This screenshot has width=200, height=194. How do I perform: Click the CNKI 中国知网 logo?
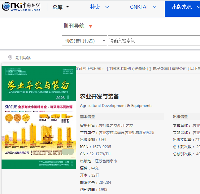(x=22, y=7)
